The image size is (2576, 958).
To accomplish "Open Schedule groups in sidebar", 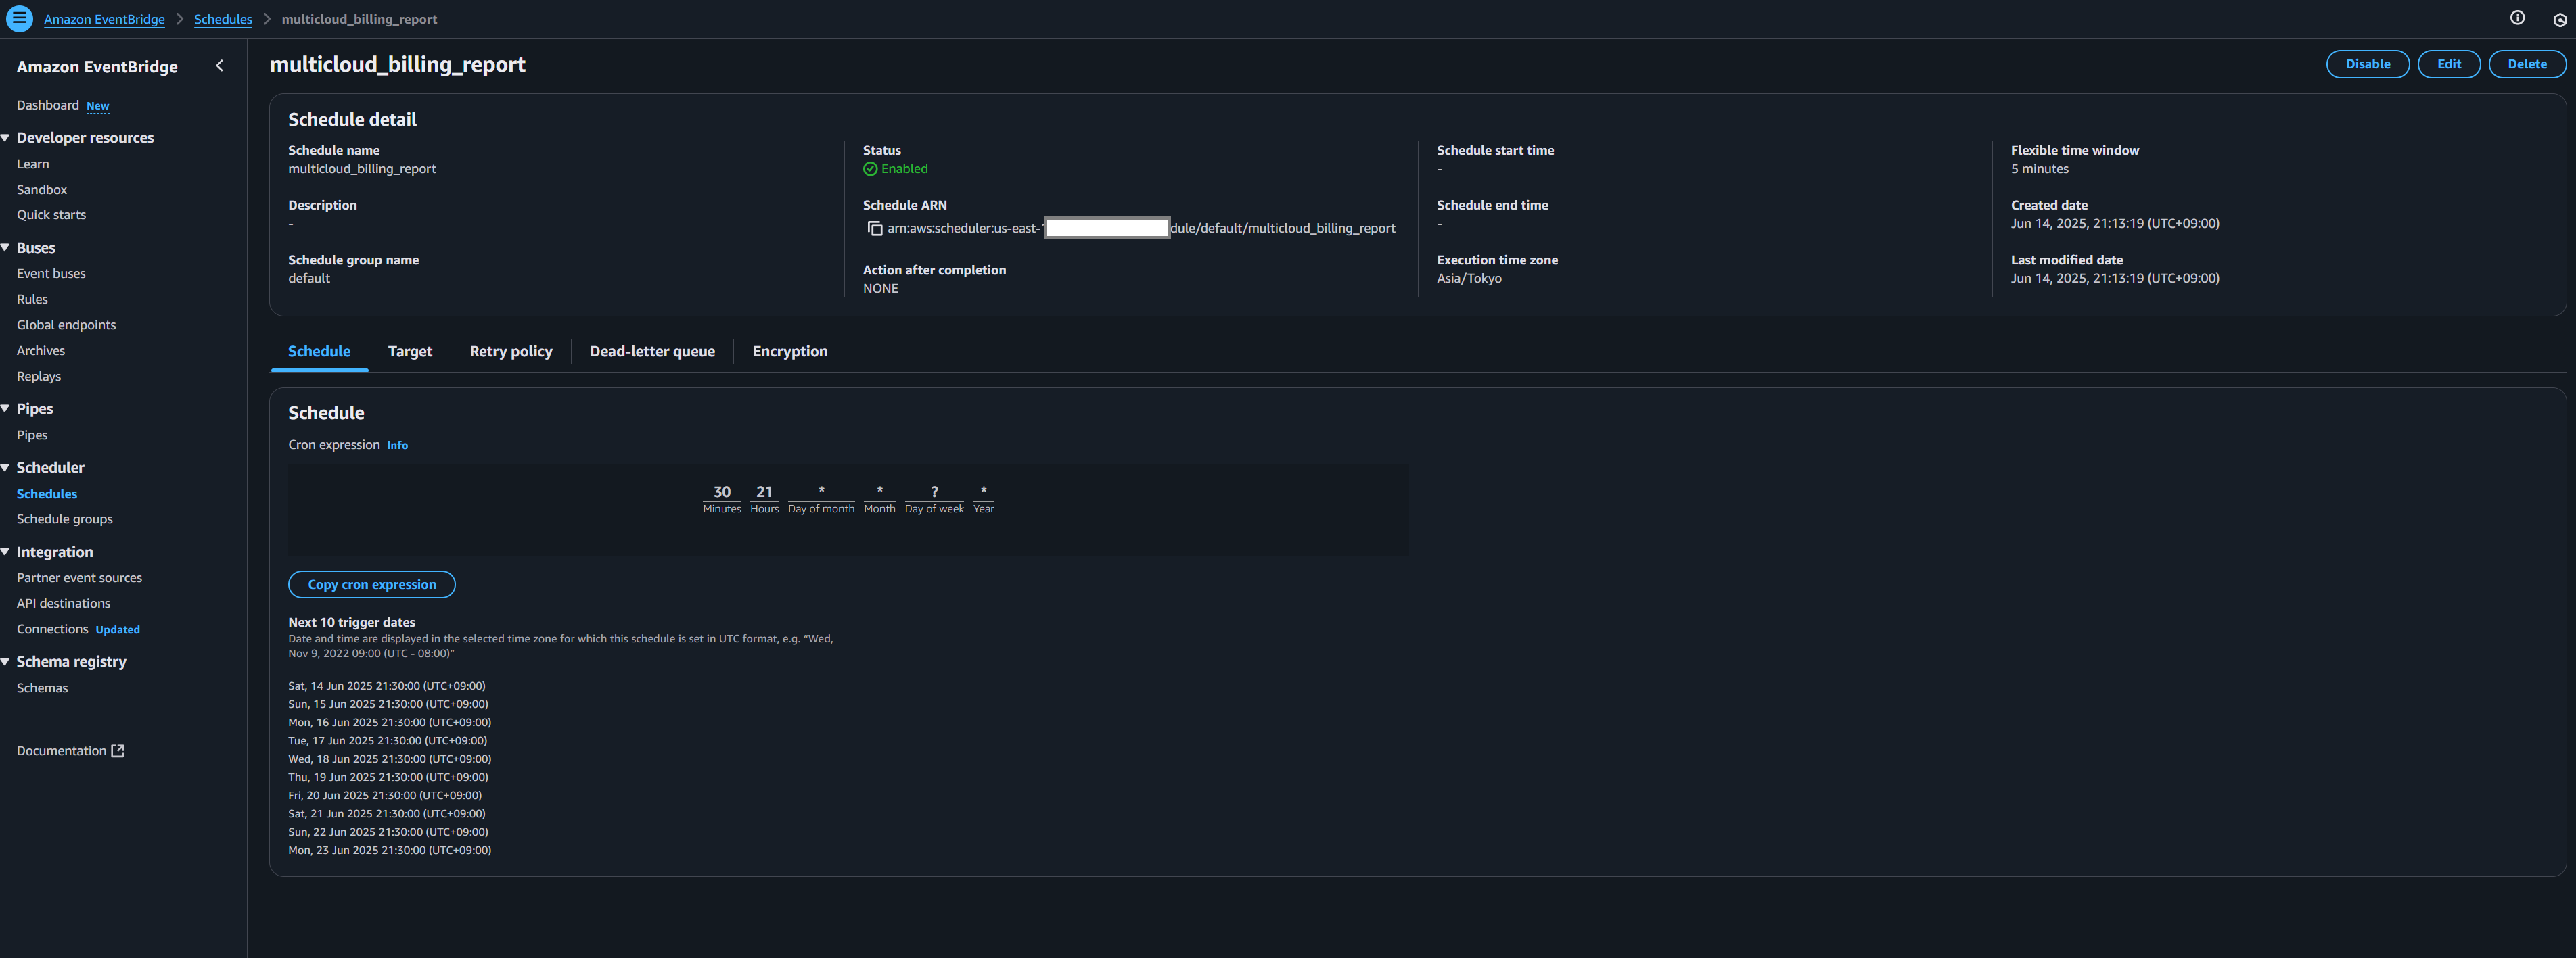I will [x=65, y=519].
